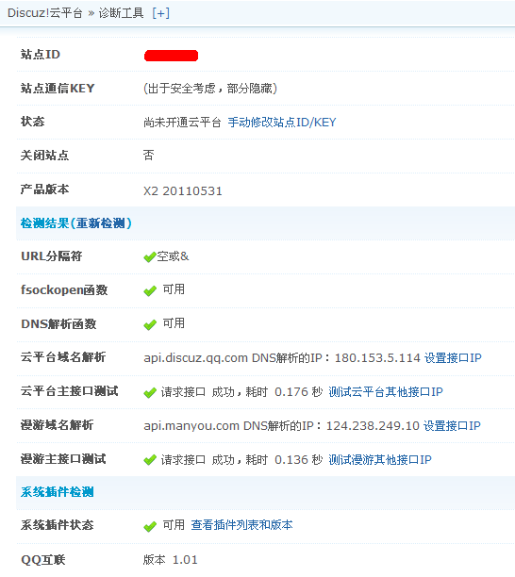Click the QQ互联 label
The height and width of the screenshot is (577, 515).
coord(43,560)
